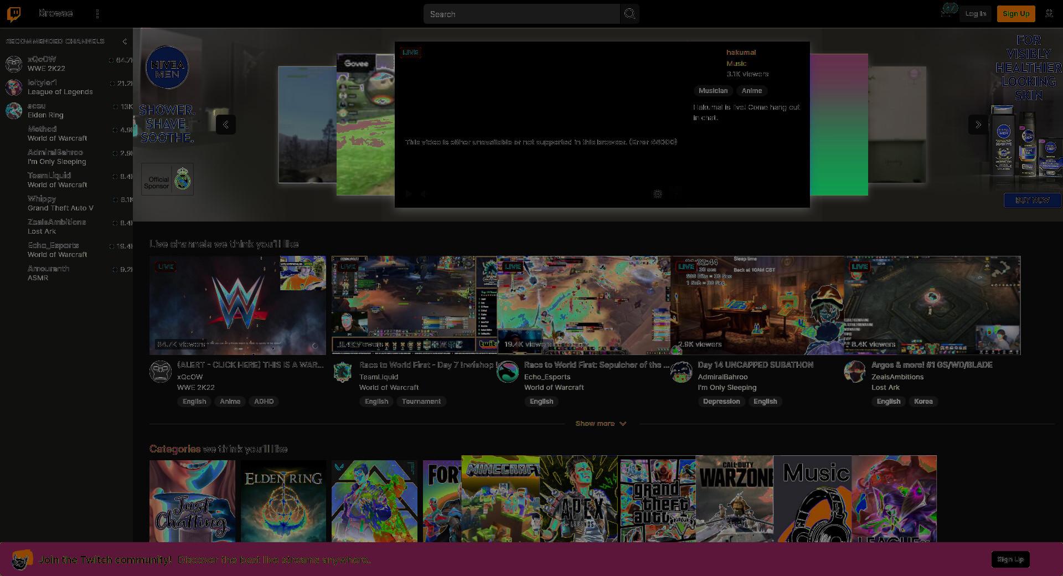1063x576 pixels.
Task: Open AdmiralBahroo subathon stream thumbnail
Action: tap(757, 305)
